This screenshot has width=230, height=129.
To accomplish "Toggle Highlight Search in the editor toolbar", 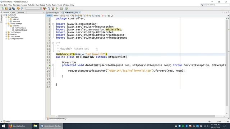I will (81, 16).
